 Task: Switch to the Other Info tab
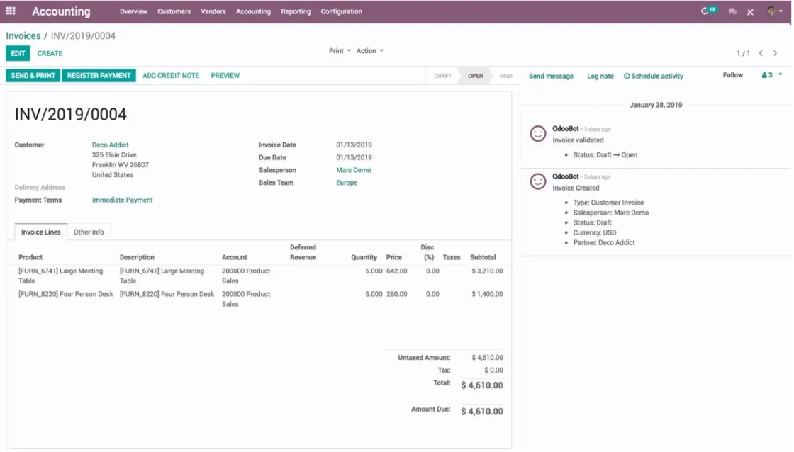pos(89,232)
